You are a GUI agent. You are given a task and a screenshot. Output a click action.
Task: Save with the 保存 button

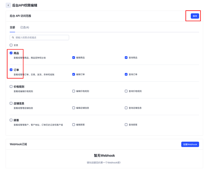pyautogui.click(x=195, y=16)
